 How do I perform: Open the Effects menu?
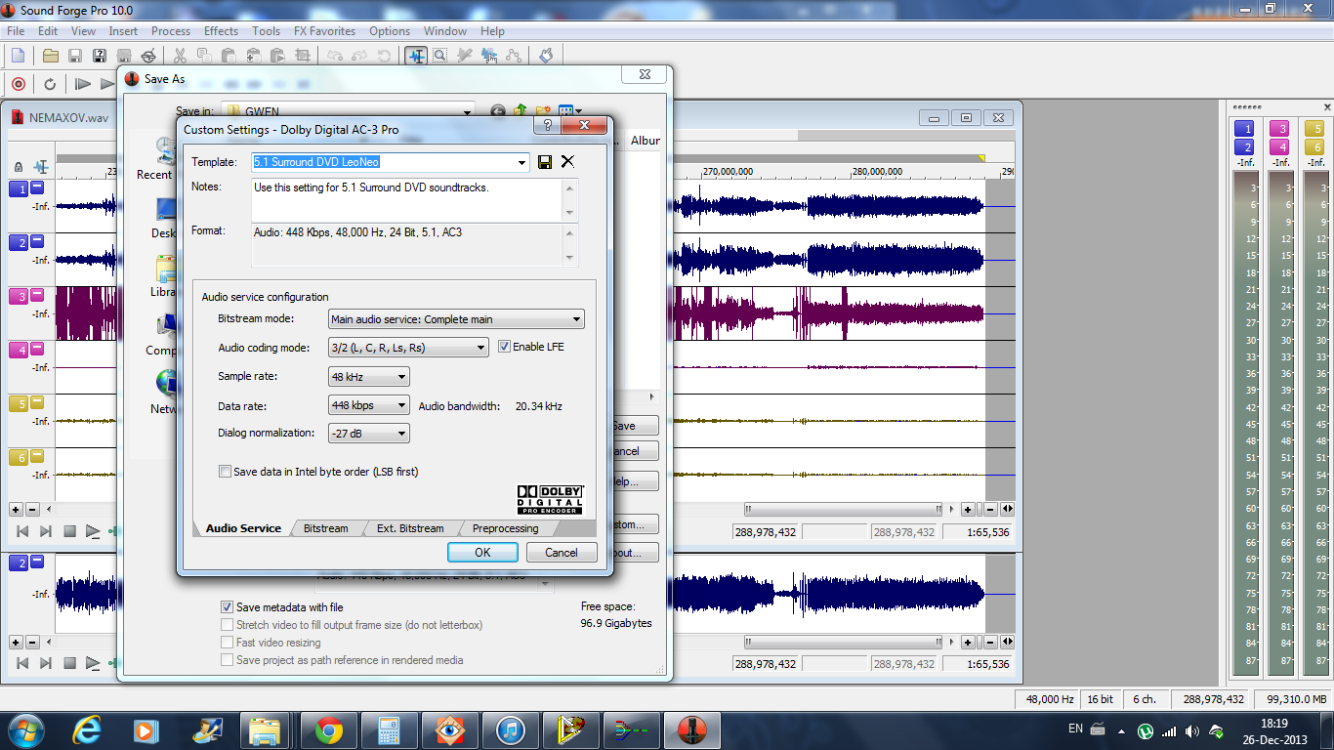point(221,31)
